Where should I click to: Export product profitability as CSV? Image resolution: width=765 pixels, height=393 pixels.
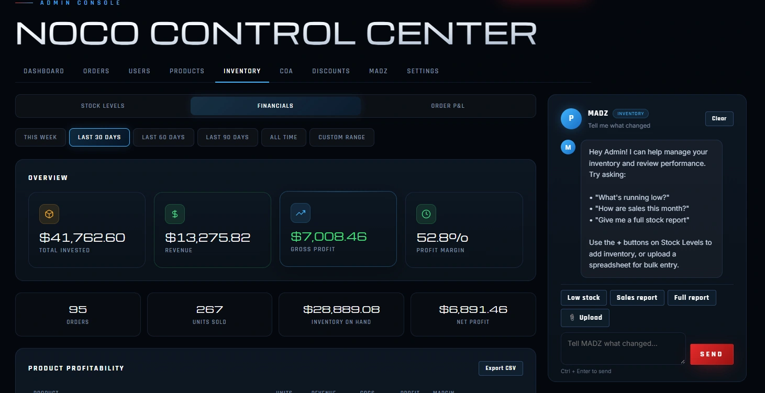tap(501, 368)
